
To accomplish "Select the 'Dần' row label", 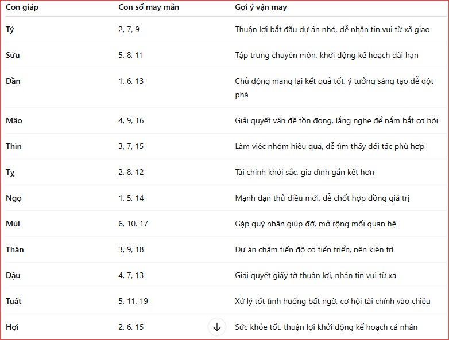I will tap(13, 81).
